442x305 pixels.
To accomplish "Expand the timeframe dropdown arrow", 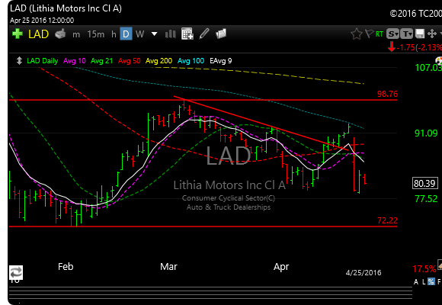I will 154,34.
